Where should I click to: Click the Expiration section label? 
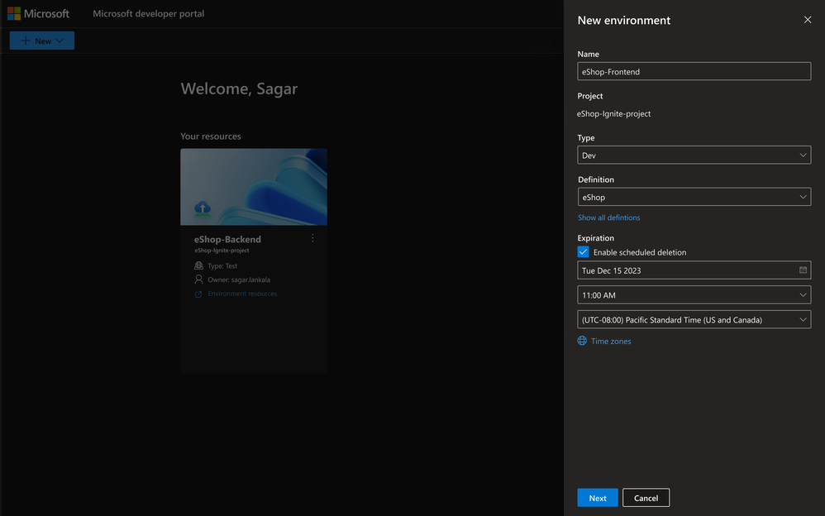(595, 238)
